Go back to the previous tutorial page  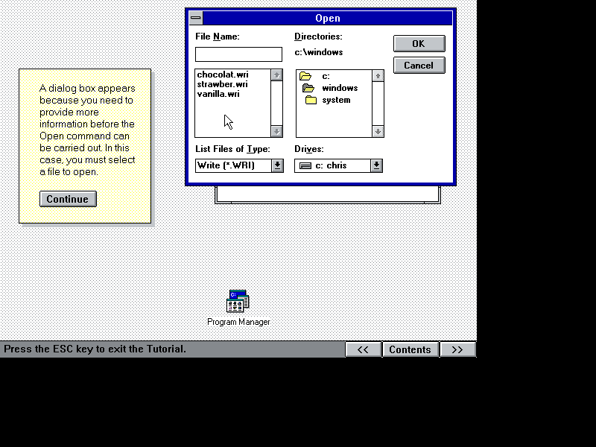[364, 349]
